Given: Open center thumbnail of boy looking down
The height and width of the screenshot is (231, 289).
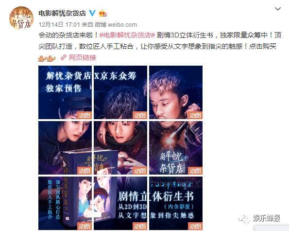Looking at the screenshot, I should (x=120, y=148).
